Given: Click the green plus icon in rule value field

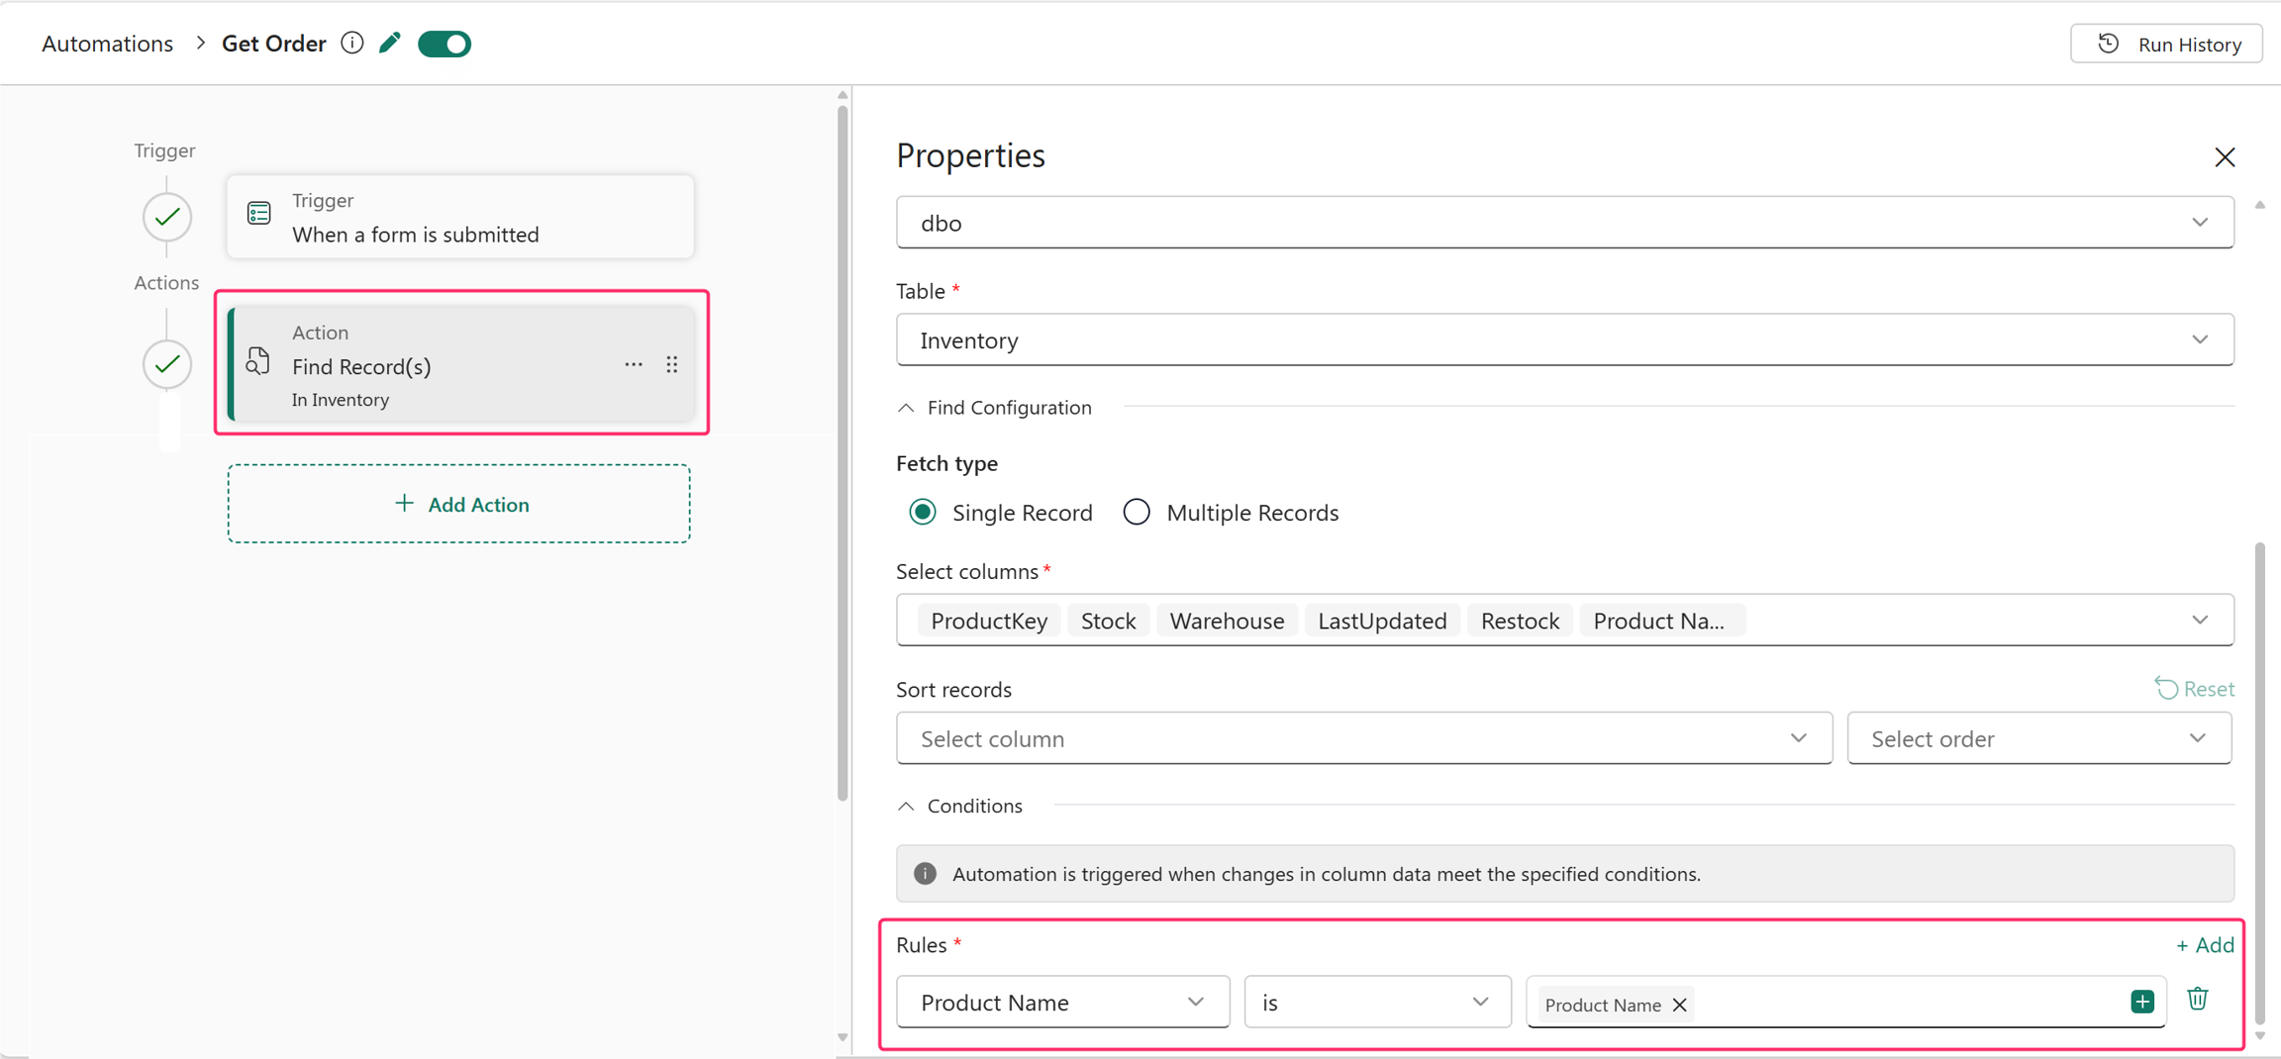Looking at the screenshot, I should pos(2142,1002).
